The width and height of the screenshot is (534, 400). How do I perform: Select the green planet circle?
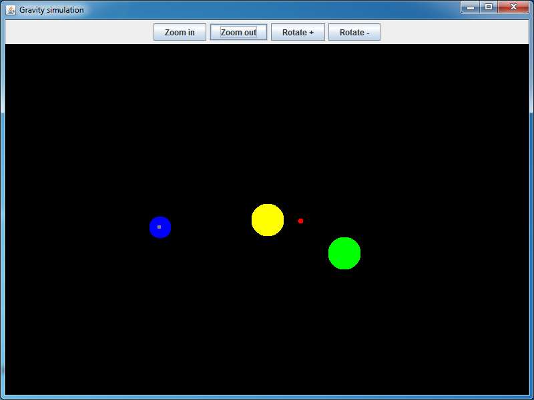(344, 253)
